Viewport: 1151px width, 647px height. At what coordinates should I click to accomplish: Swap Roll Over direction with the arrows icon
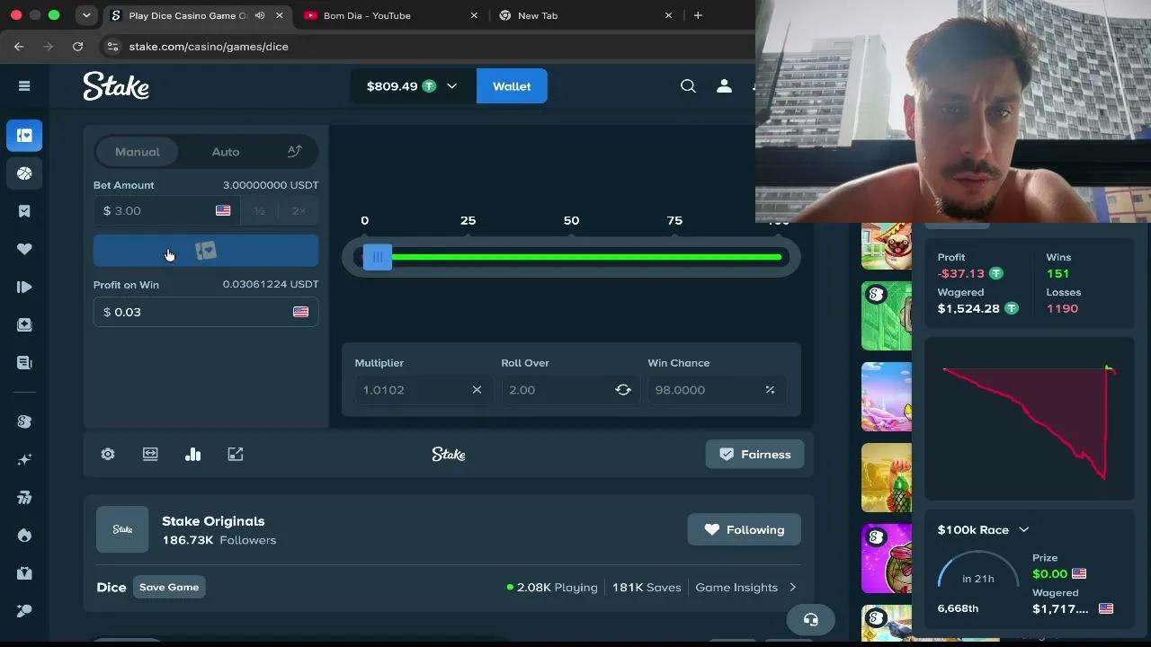click(x=623, y=390)
